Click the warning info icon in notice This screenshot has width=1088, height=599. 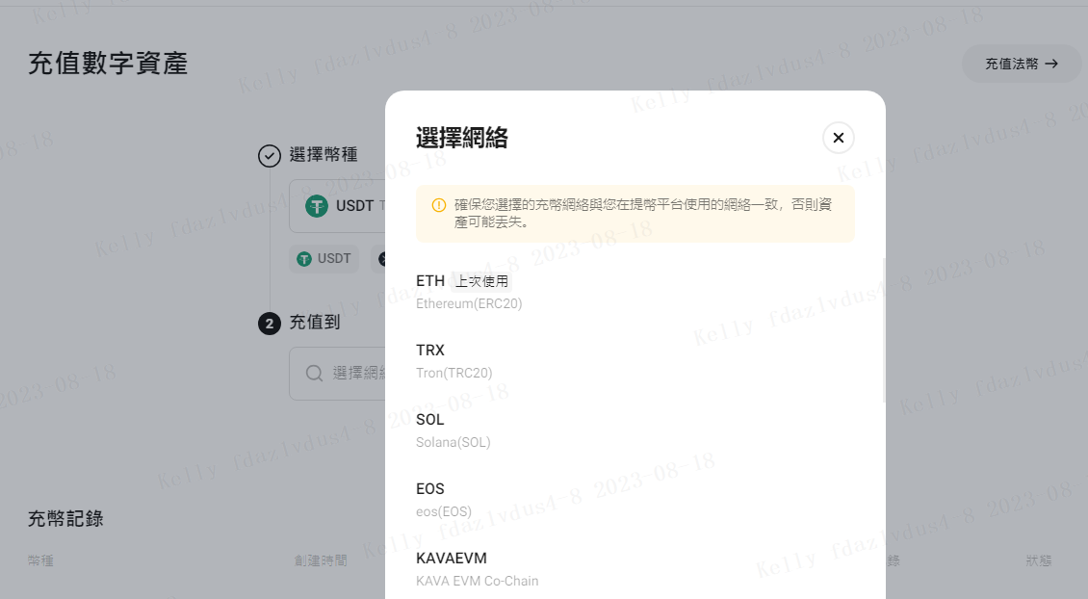click(438, 205)
